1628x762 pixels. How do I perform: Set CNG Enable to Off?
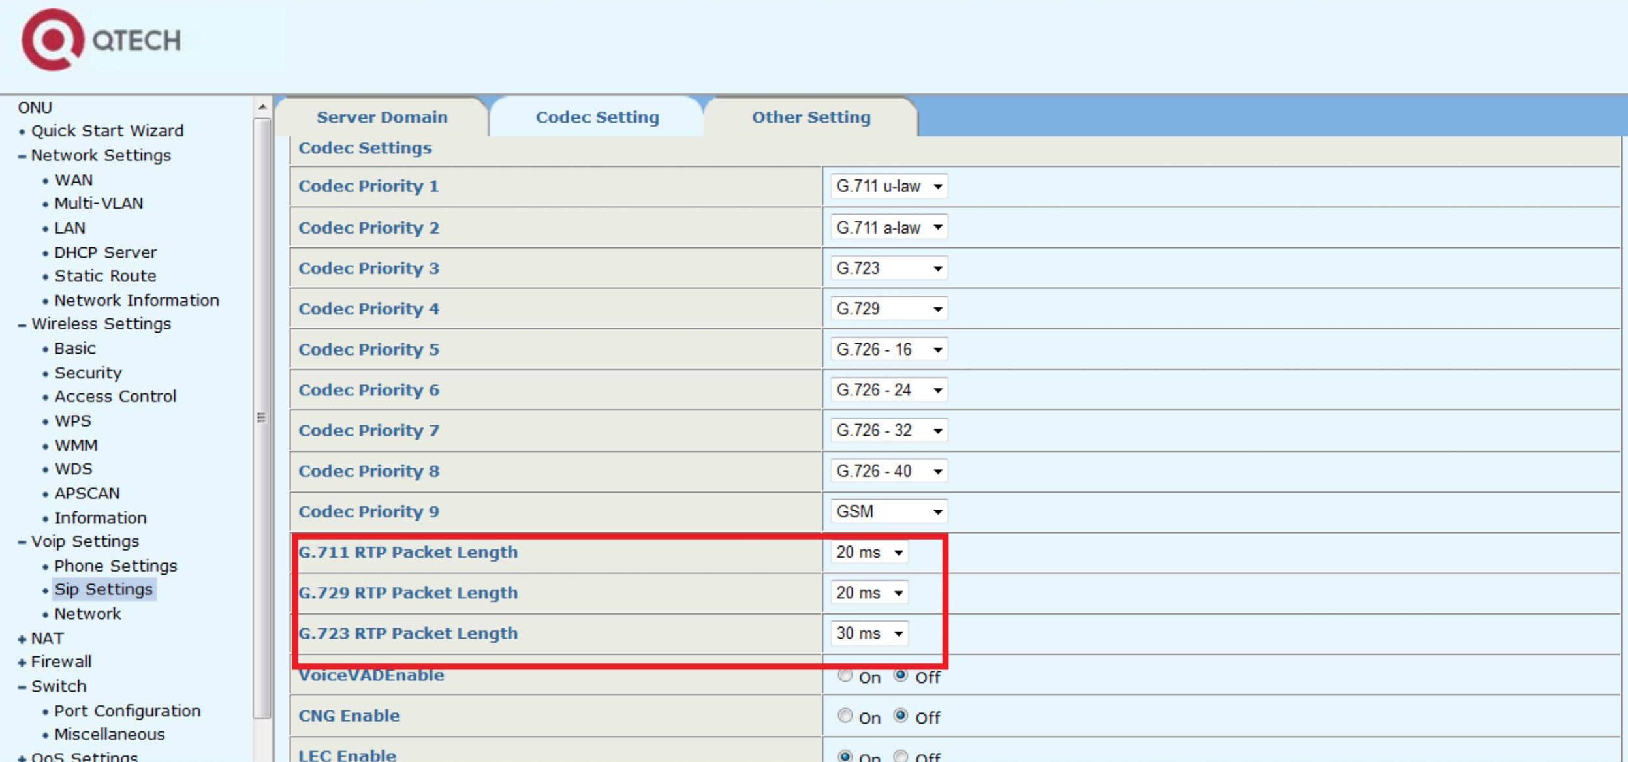[x=901, y=716]
